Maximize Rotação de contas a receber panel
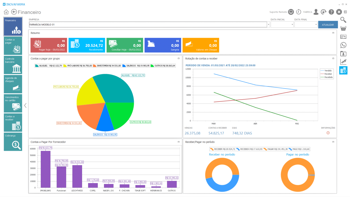This screenshot has width=350, height=197. (333, 59)
